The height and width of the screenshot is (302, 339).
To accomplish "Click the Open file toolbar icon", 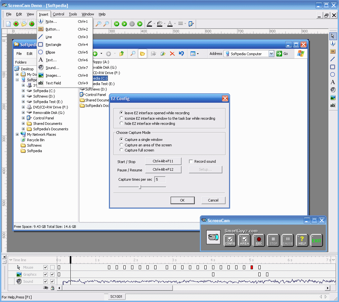I will (x=24, y=24).
